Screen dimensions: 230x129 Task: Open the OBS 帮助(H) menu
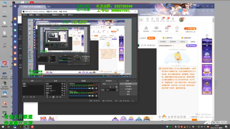pos(70,15)
